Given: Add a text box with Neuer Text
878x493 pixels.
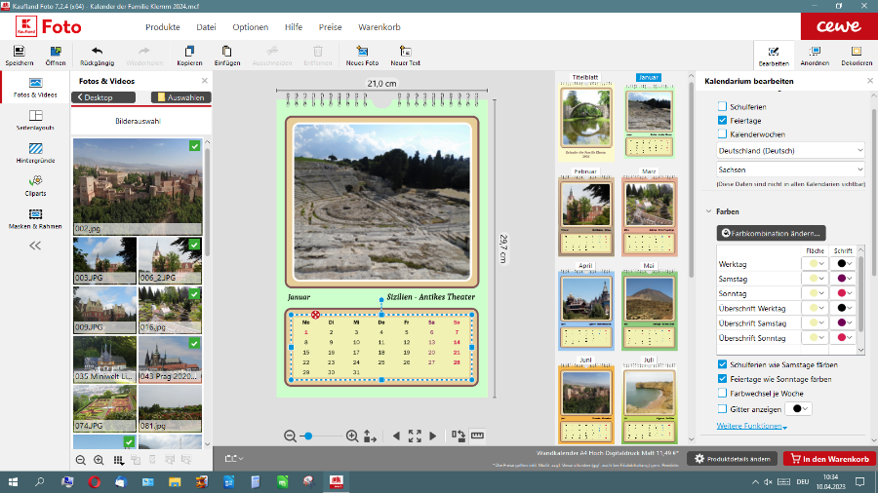Looking at the screenshot, I should tap(405, 51).
